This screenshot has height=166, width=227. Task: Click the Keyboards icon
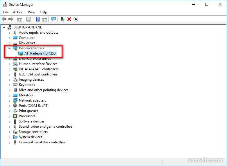[15, 85]
